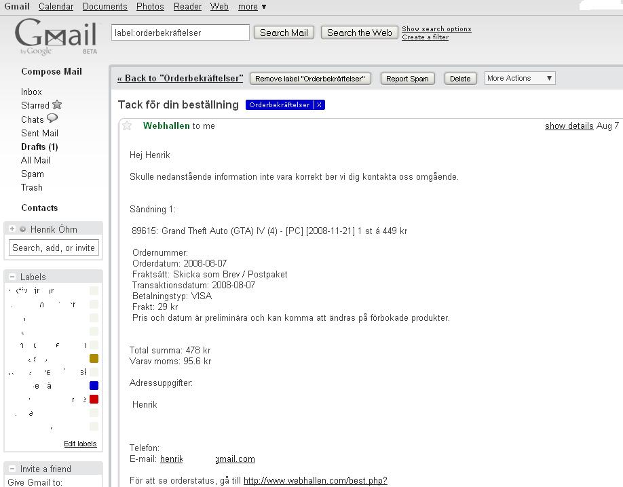The width and height of the screenshot is (623, 487).
Task: Open Calendar from top bar
Action: click(x=56, y=7)
